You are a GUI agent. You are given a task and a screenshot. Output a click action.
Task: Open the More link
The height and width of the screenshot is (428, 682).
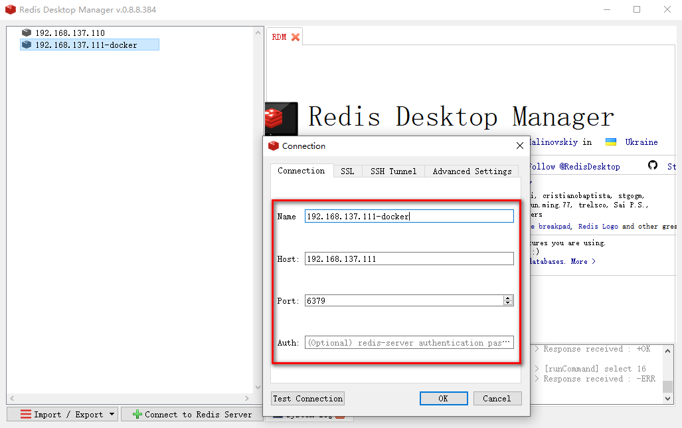(583, 261)
